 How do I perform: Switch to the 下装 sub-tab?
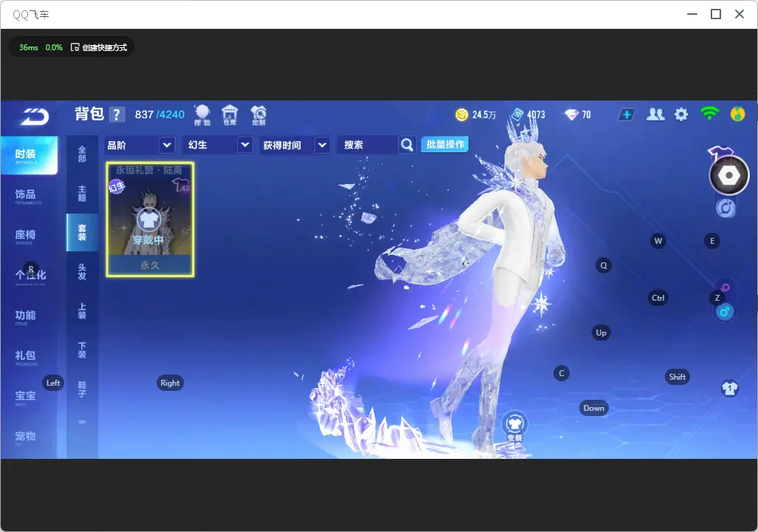[x=82, y=350]
